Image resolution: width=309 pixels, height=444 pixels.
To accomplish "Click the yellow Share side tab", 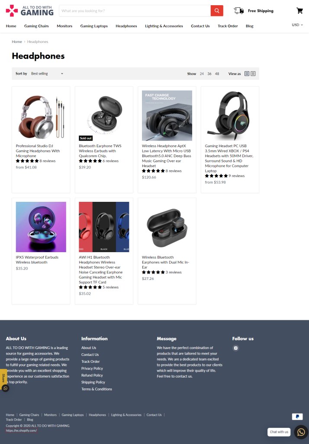I will [x=3, y=378].
